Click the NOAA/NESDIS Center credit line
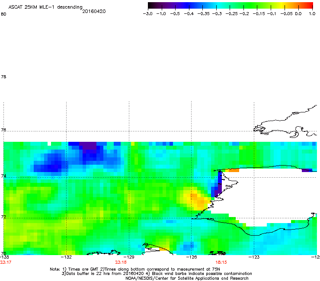320x281 pixels. pyautogui.click(x=187, y=278)
